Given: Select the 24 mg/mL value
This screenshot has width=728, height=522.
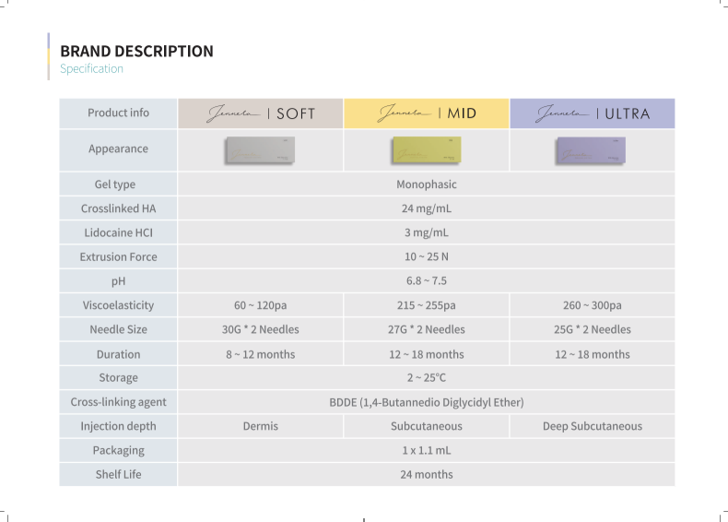Looking at the screenshot, I should coord(427,208).
